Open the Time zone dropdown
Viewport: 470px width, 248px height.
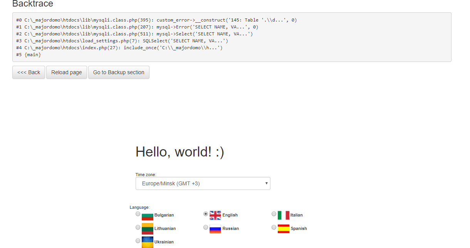pyautogui.click(x=203, y=183)
